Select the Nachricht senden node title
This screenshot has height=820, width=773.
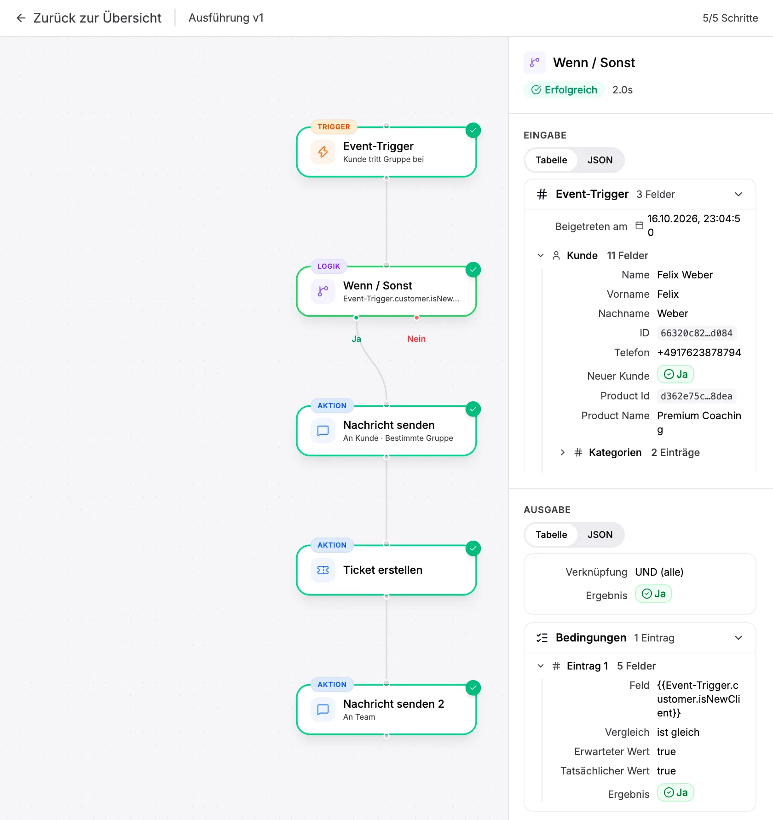pos(389,425)
